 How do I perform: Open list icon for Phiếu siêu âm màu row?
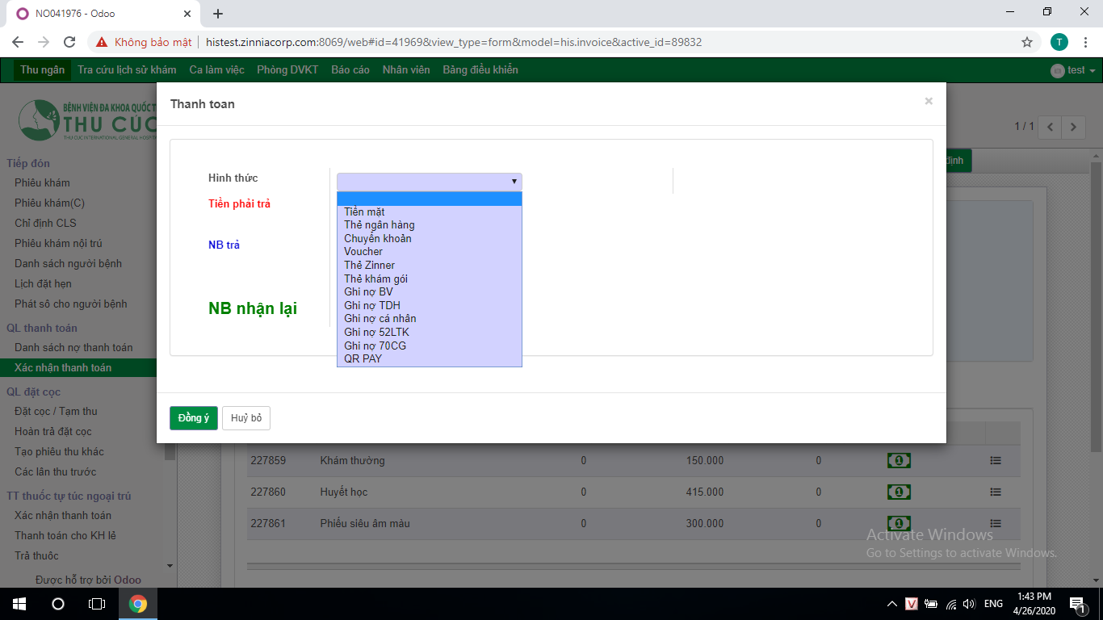995,523
